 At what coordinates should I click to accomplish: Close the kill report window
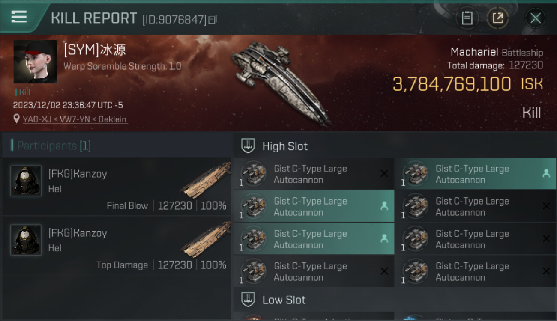(x=535, y=18)
